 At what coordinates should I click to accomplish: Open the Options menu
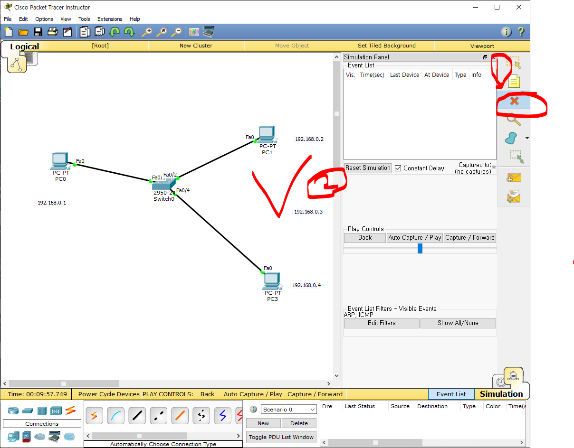pos(44,19)
